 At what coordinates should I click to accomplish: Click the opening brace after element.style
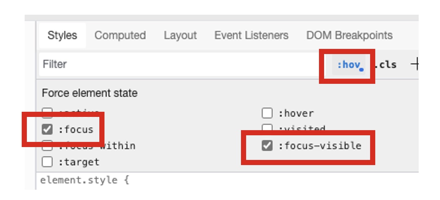(126, 181)
